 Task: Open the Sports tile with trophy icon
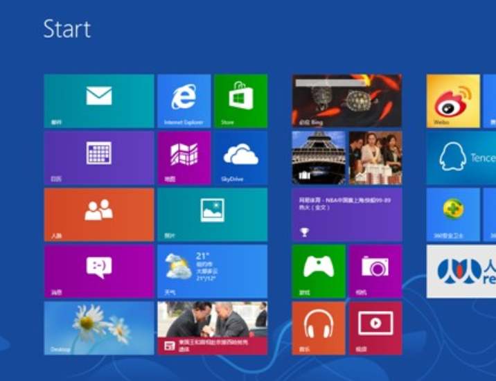pyautogui.click(x=347, y=215)
